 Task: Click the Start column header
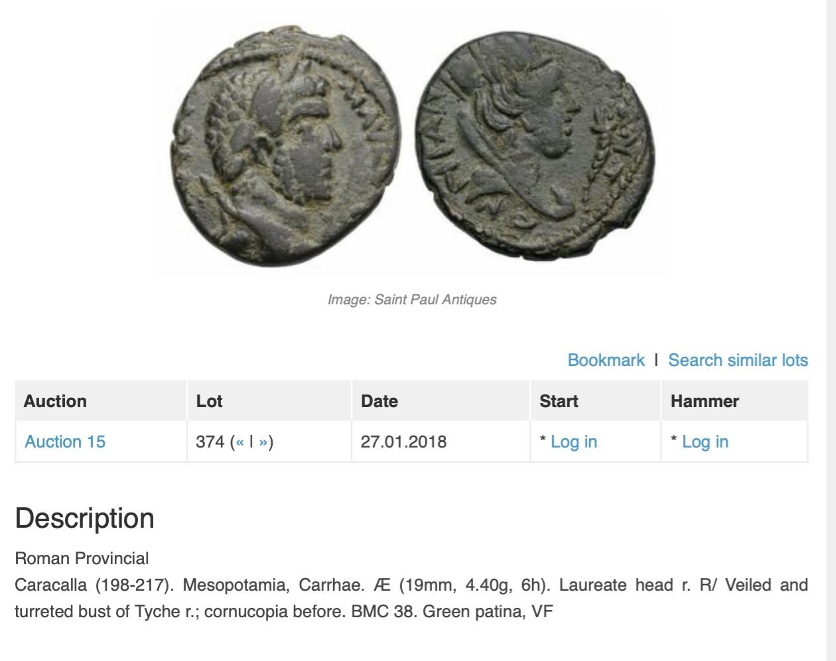559,401
